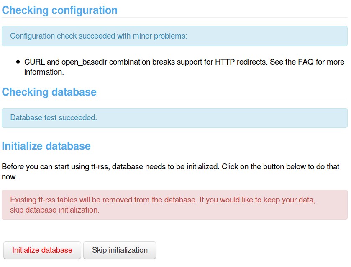This screenshot has height=267, width=351.
Task: Click the red existing tables warning box
Action: coord(174,205)
